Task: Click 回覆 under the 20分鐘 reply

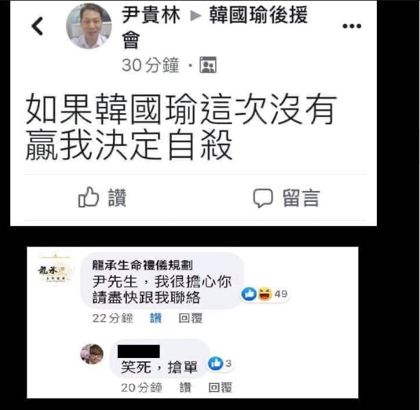Action: coord(220,387)
